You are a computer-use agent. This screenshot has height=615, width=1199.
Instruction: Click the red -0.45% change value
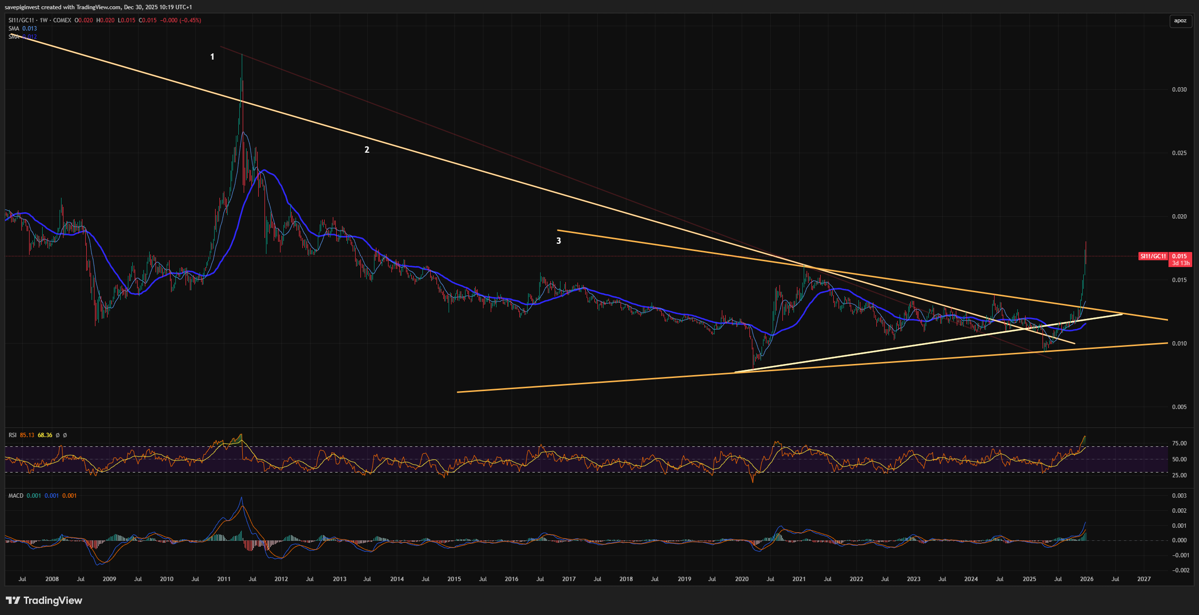click(x=190, y=20)
